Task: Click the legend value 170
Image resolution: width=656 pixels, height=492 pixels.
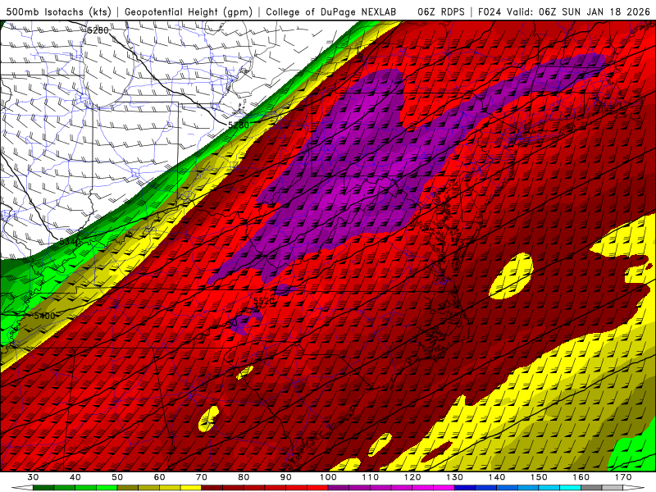Action: pyautogui.click(x=623, y=477)
